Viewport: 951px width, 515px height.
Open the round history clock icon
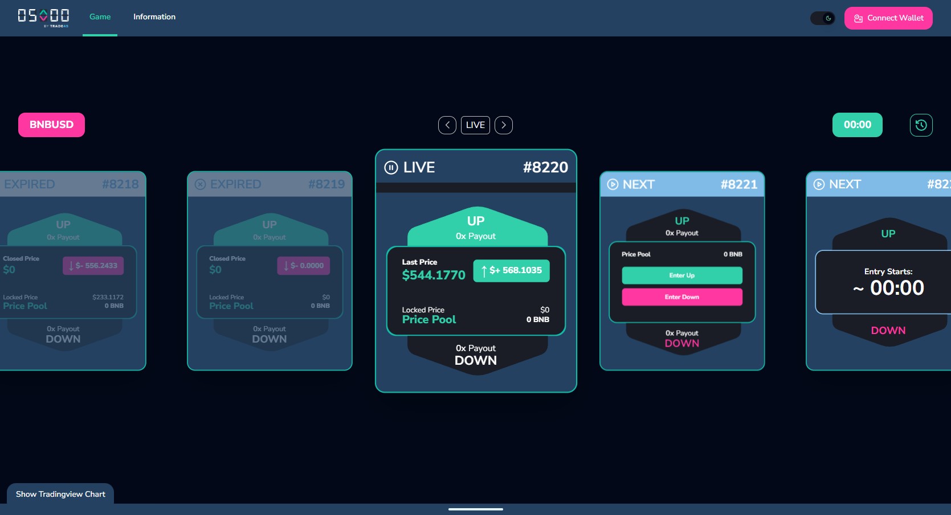point(921,125)
